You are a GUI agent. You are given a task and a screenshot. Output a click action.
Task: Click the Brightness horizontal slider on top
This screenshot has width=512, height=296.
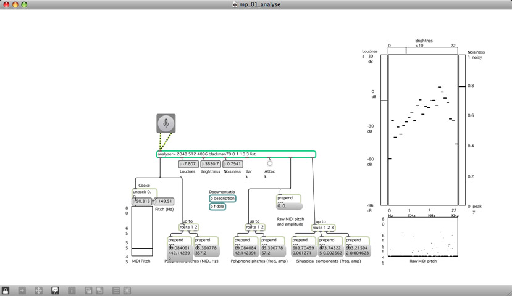[423, 51]
